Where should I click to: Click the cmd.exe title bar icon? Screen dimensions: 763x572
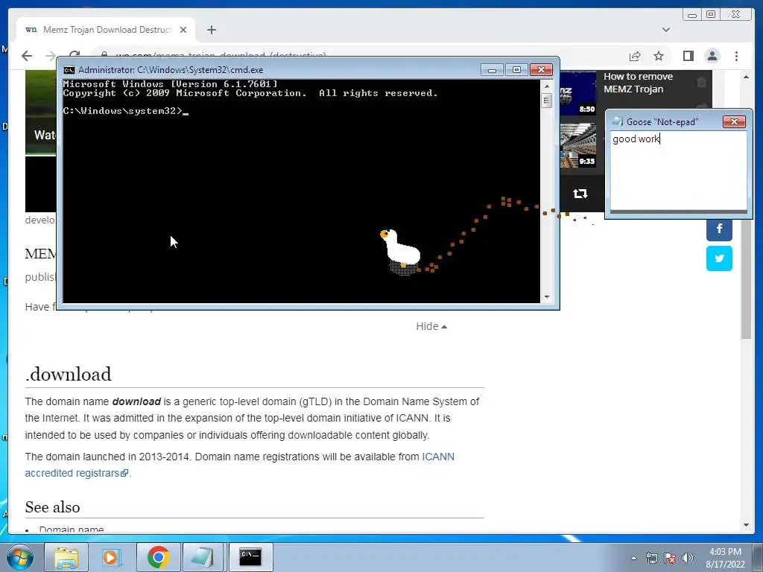[x=69, y=70]
